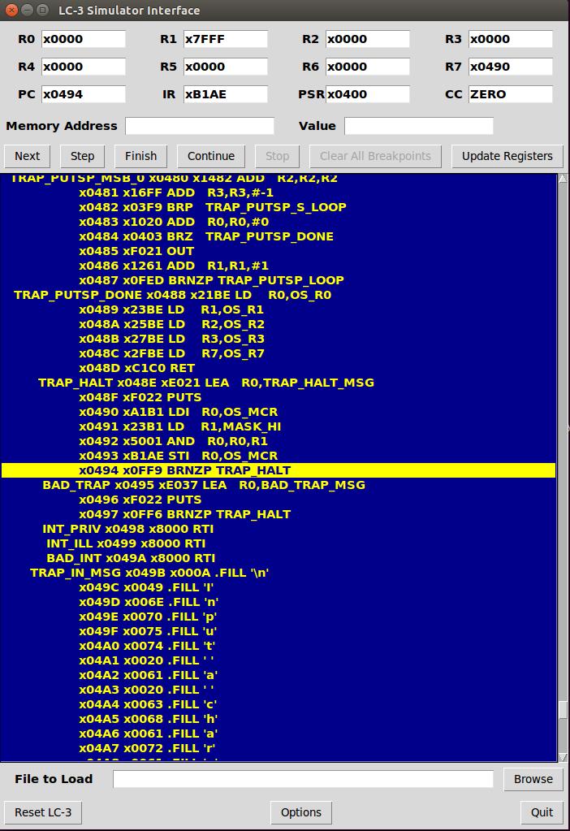The height and width of the screenshot is (831, 570).
Task: Click the Reset LC-3 button
Action: (x=43, y=812)
